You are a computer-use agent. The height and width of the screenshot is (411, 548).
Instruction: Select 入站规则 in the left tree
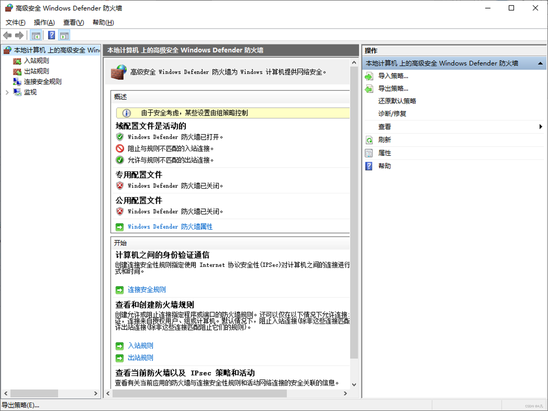point(37,61)
